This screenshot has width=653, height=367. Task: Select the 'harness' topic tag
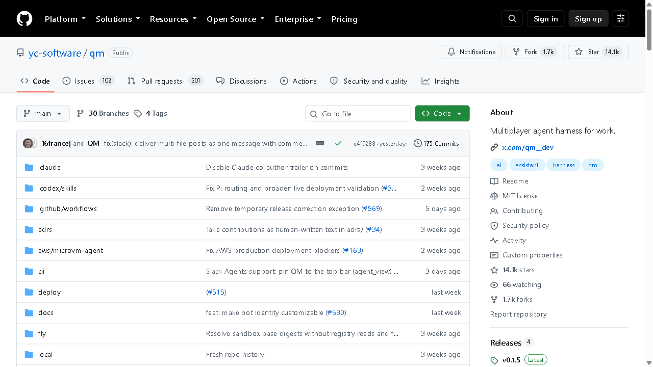coord(564,165)
